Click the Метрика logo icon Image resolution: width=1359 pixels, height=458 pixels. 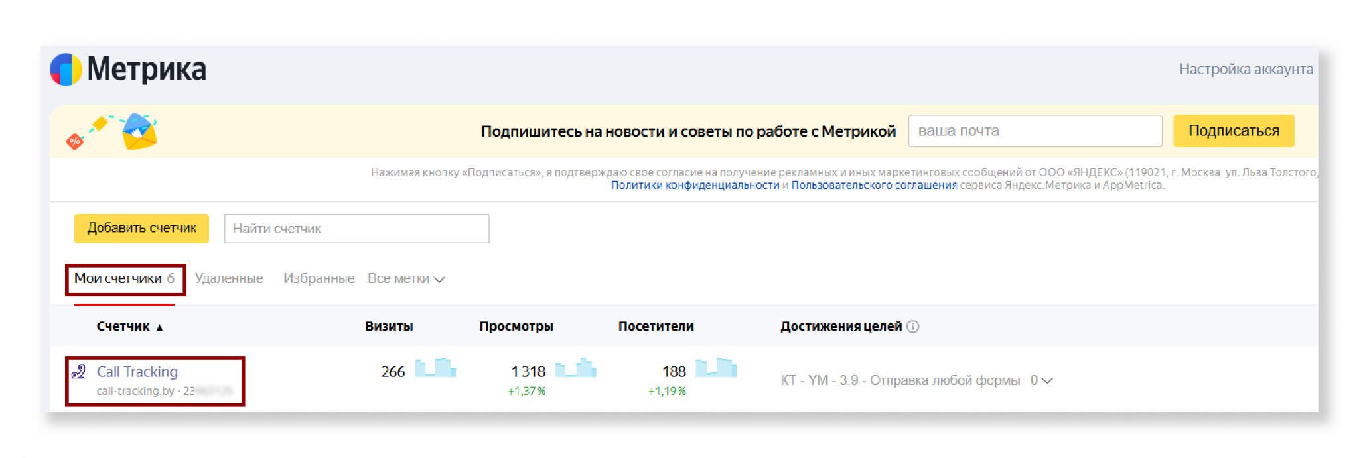point(66,70)
